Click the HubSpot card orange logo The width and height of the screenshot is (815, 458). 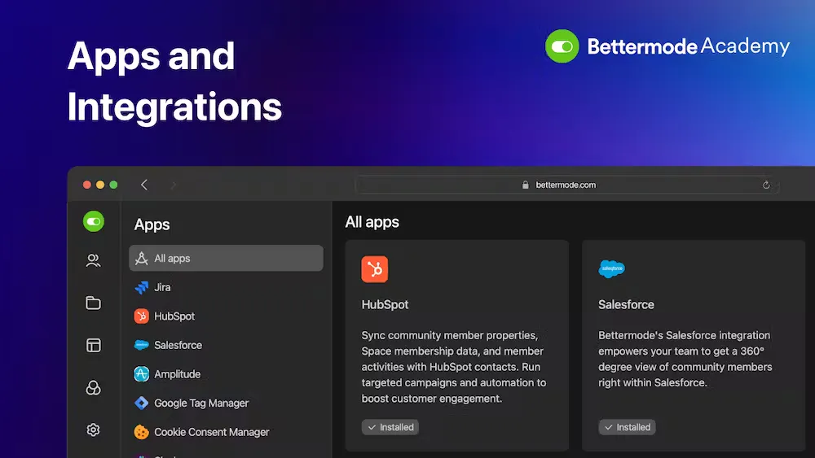(x=375, y=269)
